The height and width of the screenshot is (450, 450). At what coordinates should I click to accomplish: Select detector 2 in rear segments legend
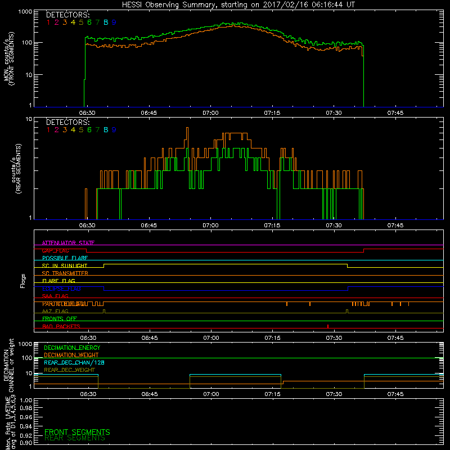click(x=57, y=130)
